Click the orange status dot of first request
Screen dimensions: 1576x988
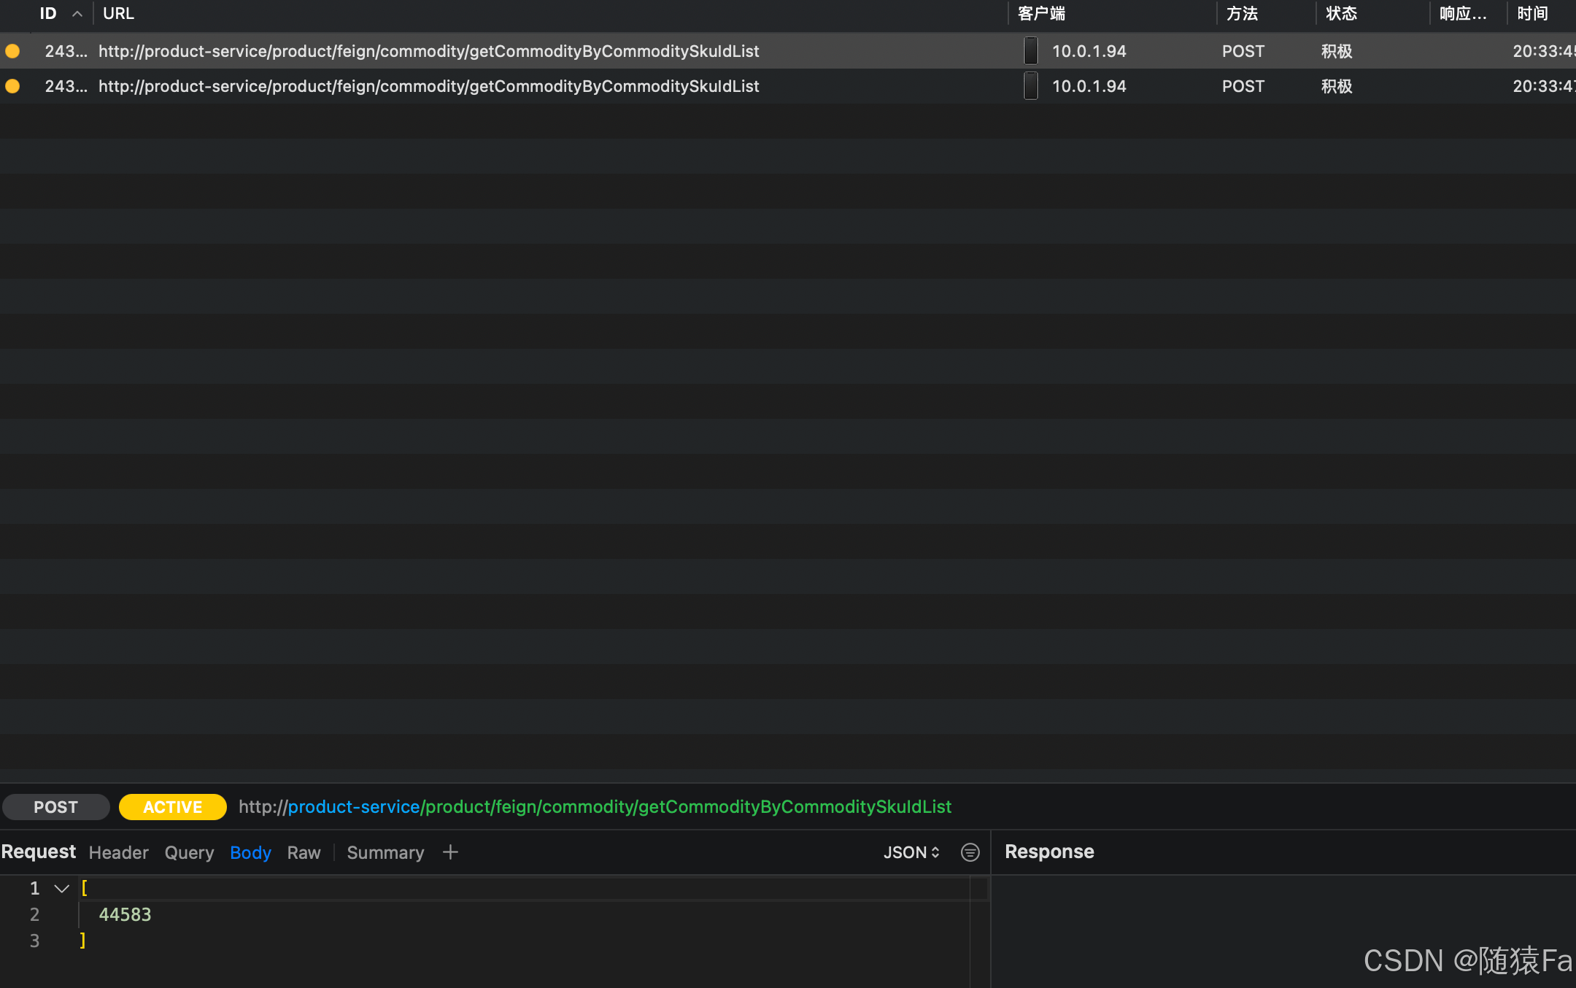click(12, 51)
